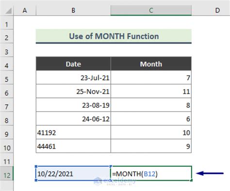Select column B header
The width and height of the screenshot is (230, 191).
pyautogui.click(x=73, y=10)
